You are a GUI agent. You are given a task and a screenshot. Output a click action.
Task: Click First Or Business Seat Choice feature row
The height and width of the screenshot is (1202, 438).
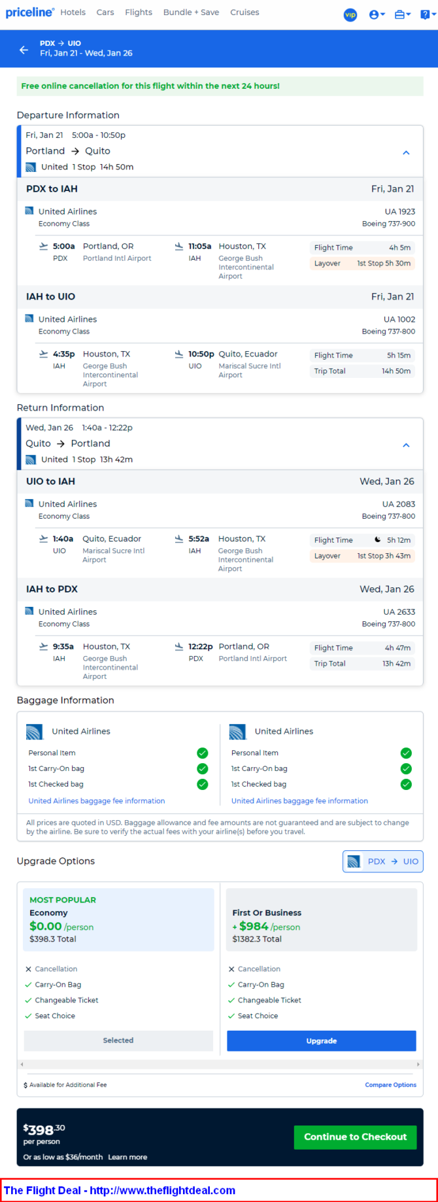click(x=253, y=1016)
